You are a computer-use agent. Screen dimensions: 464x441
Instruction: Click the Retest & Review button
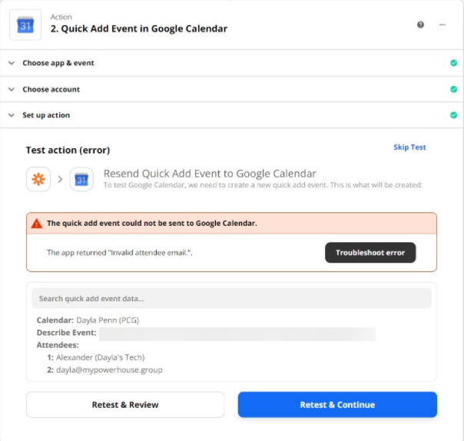point(125,405)
